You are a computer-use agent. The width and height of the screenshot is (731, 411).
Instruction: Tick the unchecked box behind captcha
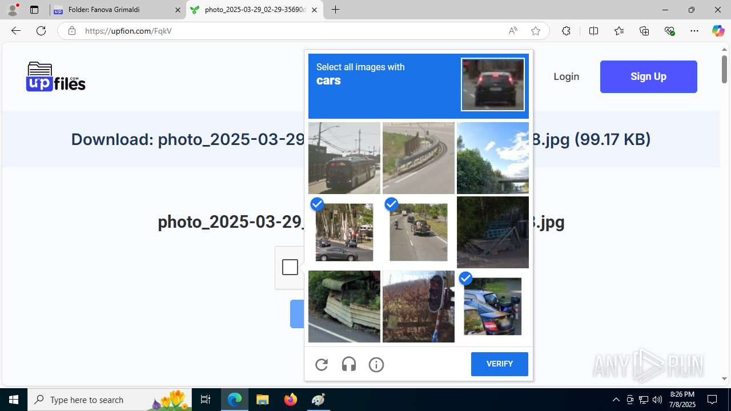[x=290, y=267]
